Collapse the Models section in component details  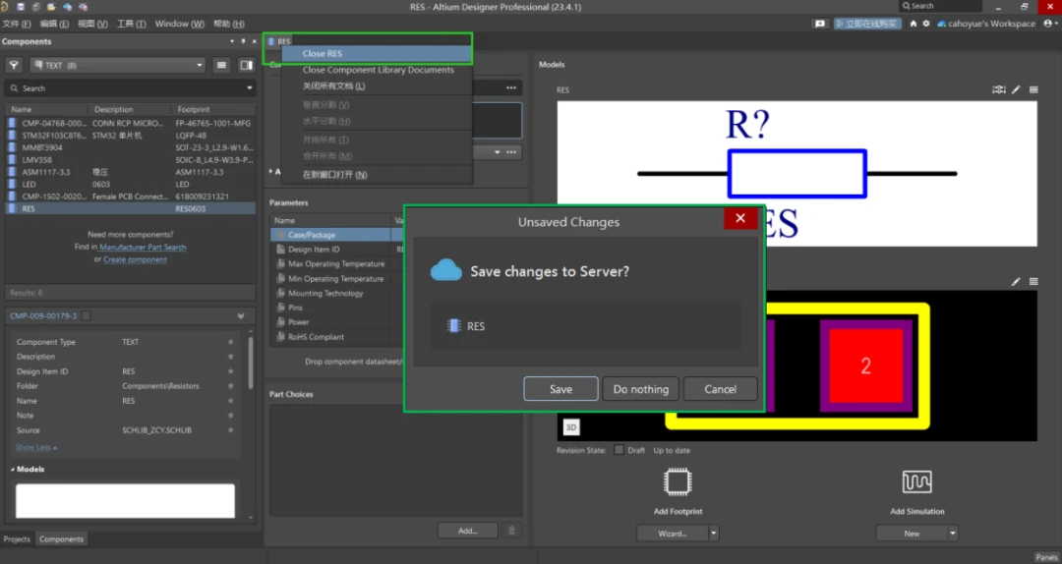pyautogui.click(x=14, y=470)
